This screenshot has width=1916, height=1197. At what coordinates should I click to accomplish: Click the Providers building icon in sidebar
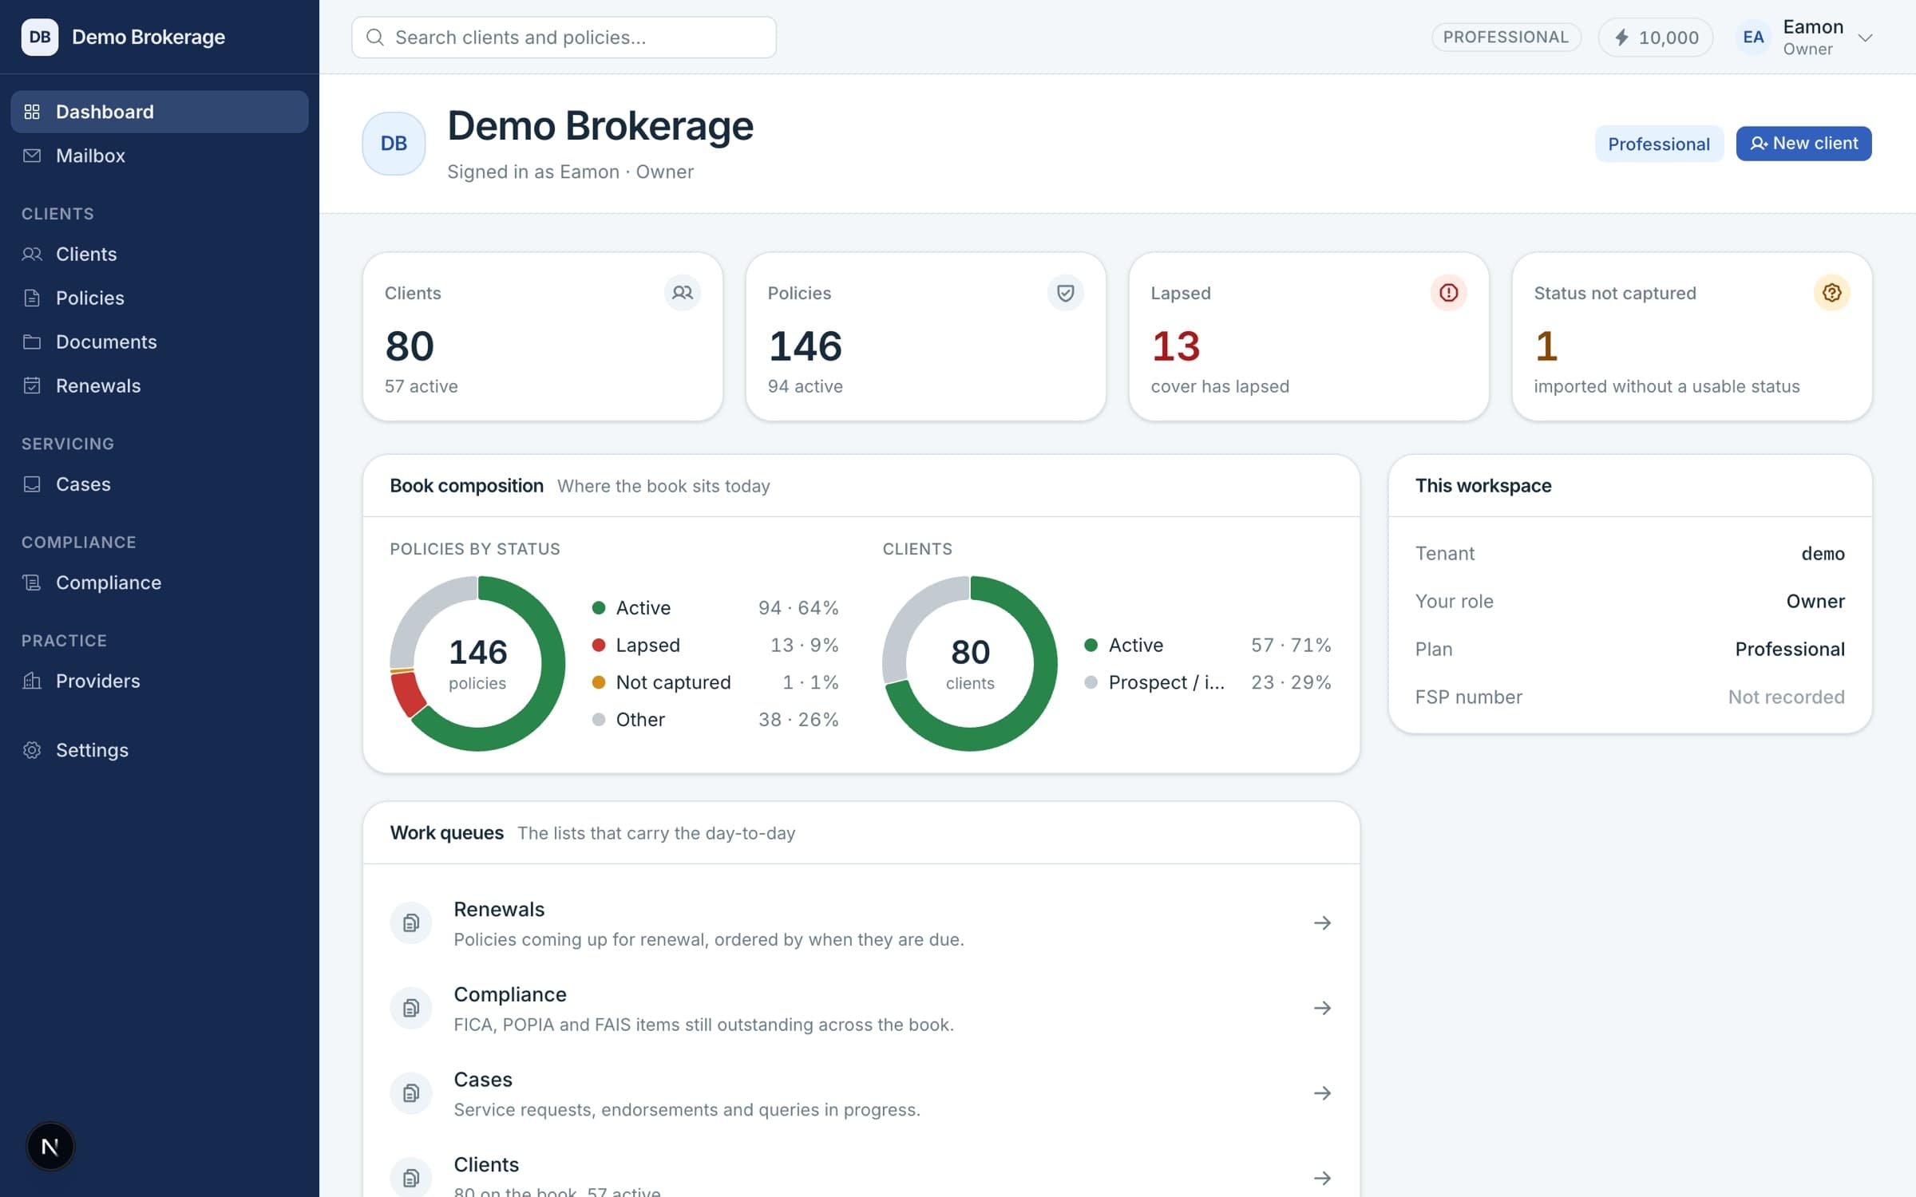click(32, 681)
